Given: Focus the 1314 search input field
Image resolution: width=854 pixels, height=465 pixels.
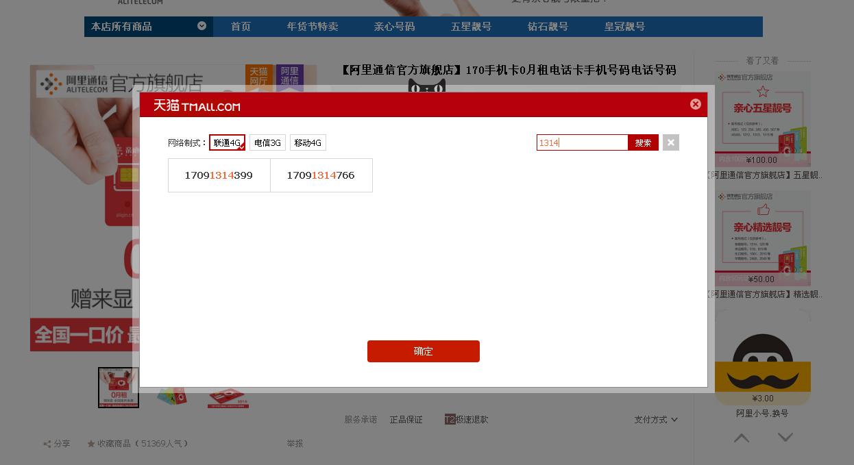Looking at the screenshot, I should click(582, 142).
